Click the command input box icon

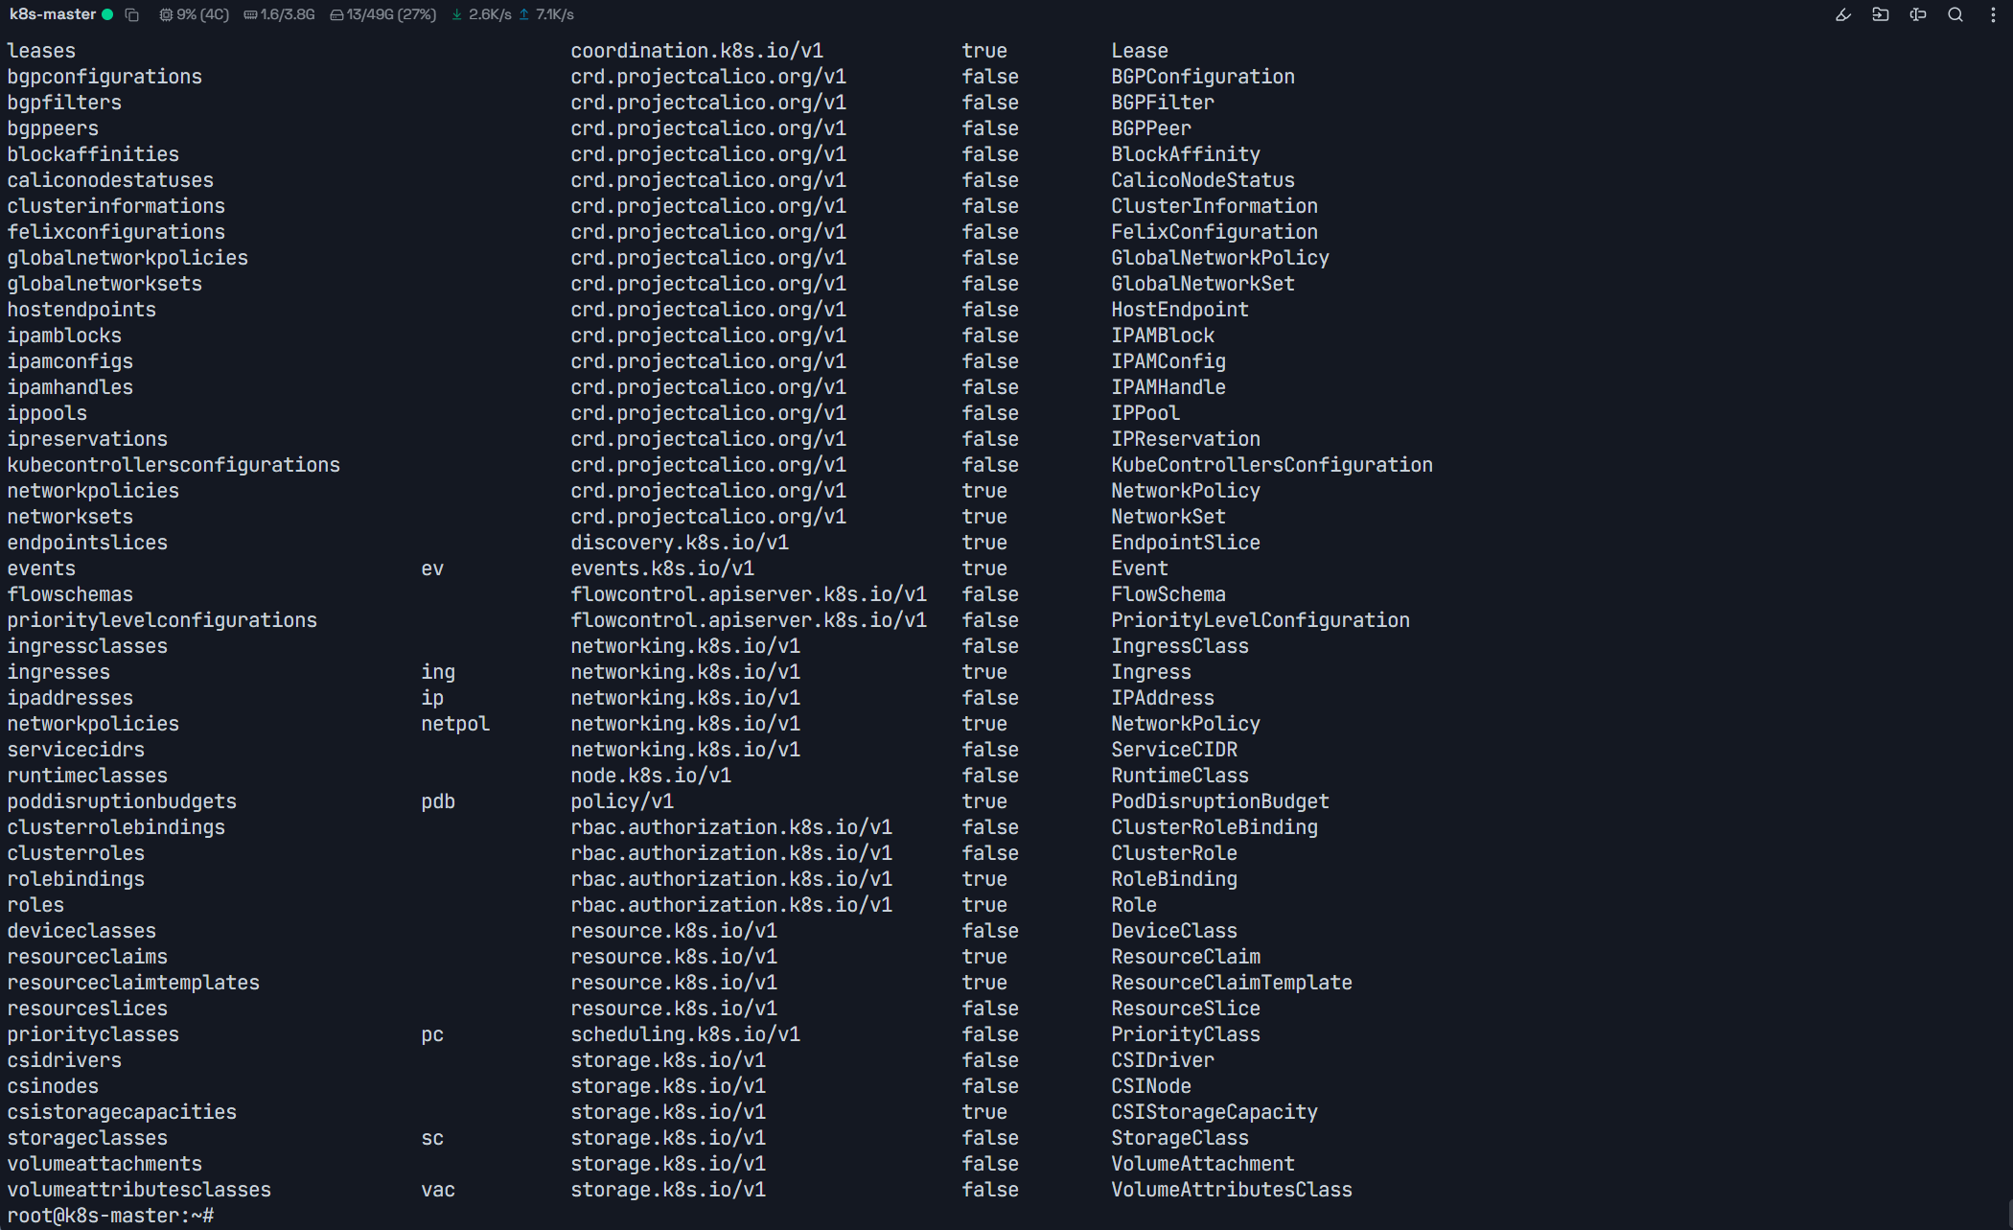(1917, 14)
